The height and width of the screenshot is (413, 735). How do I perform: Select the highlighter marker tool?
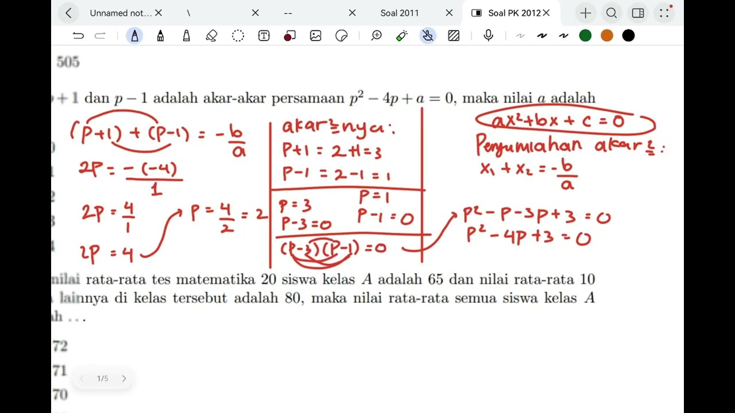tap(186, 36)
